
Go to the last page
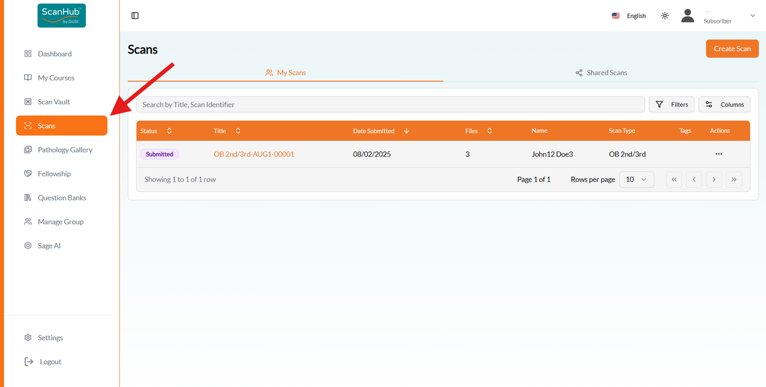[x=734, y=179]
